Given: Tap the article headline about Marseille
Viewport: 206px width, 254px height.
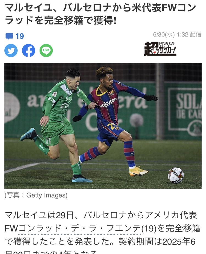Looking at the screenshot, I should point(101,14).
